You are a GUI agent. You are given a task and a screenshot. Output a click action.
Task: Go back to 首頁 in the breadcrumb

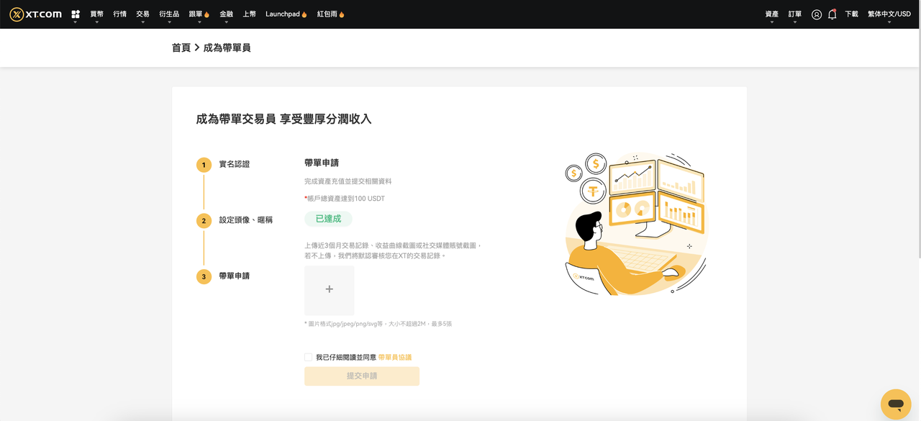[181, 47]
